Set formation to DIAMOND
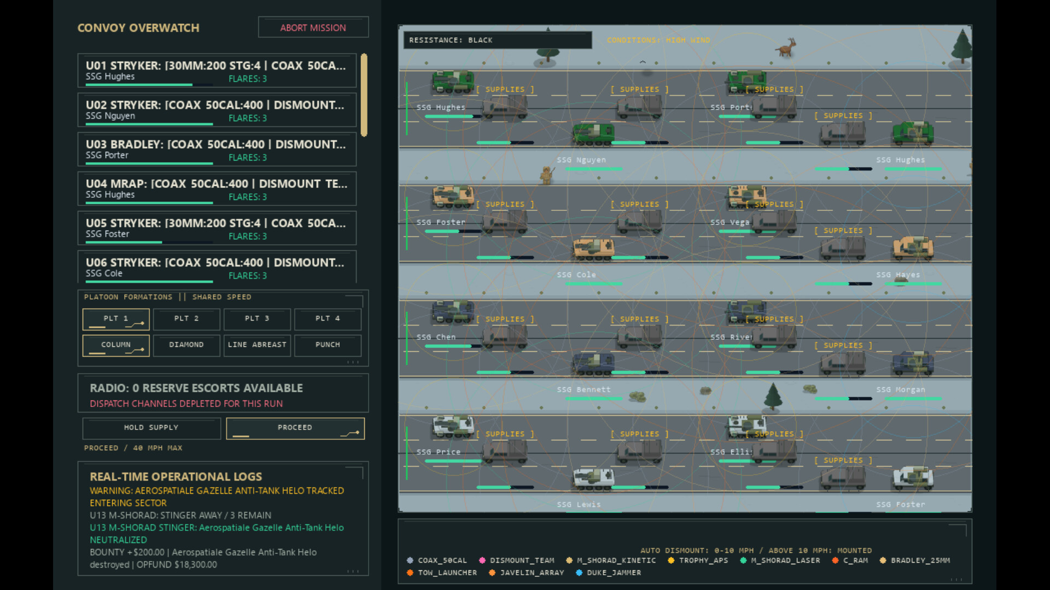 186,345
